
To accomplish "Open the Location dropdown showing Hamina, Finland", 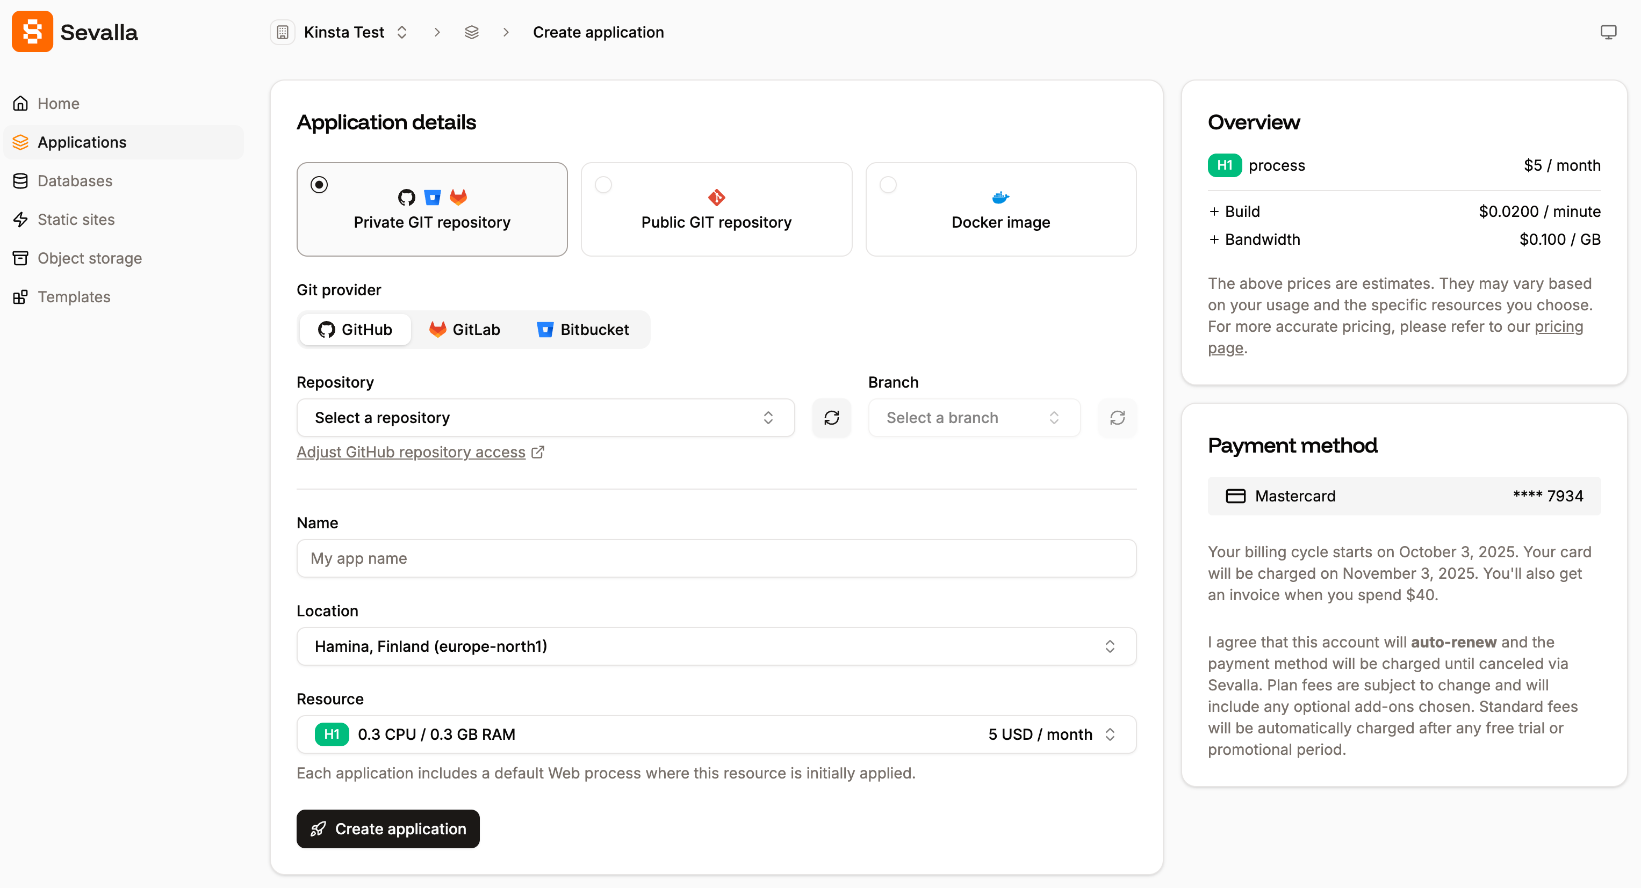I will tap(715, 646).
